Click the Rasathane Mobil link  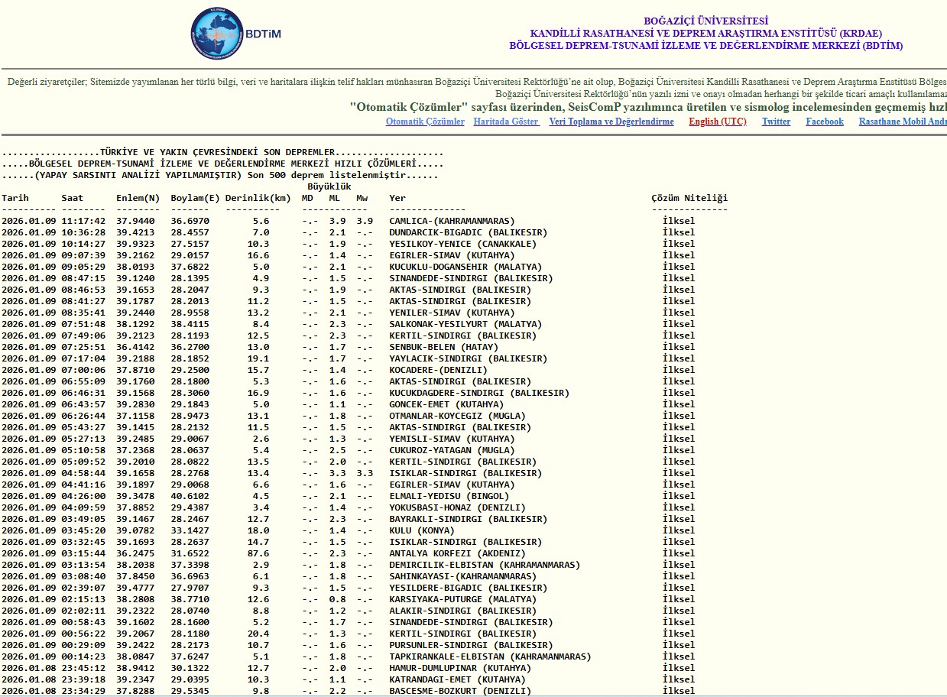click(902, 122)
